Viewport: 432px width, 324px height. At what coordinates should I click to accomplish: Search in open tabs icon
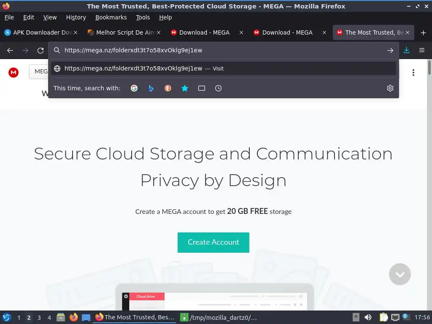tap(201, 88)
